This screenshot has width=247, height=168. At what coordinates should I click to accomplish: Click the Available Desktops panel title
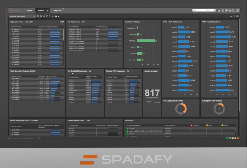[x=132, y=22]
